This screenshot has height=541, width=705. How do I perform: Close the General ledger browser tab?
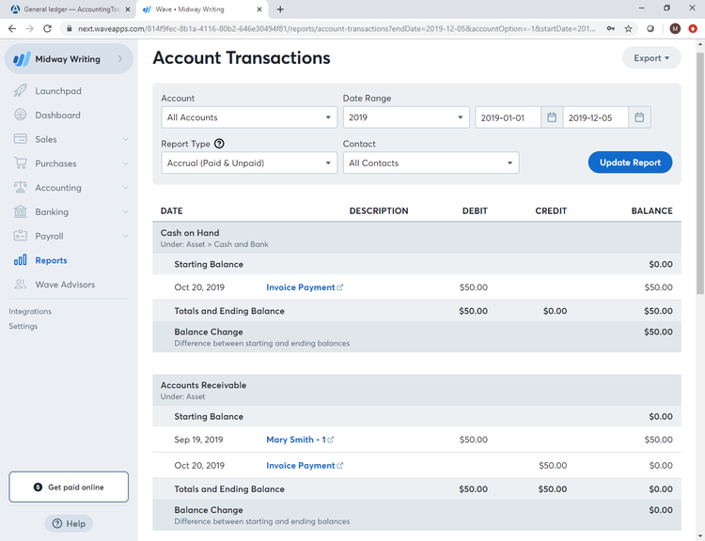pos(128,9)
